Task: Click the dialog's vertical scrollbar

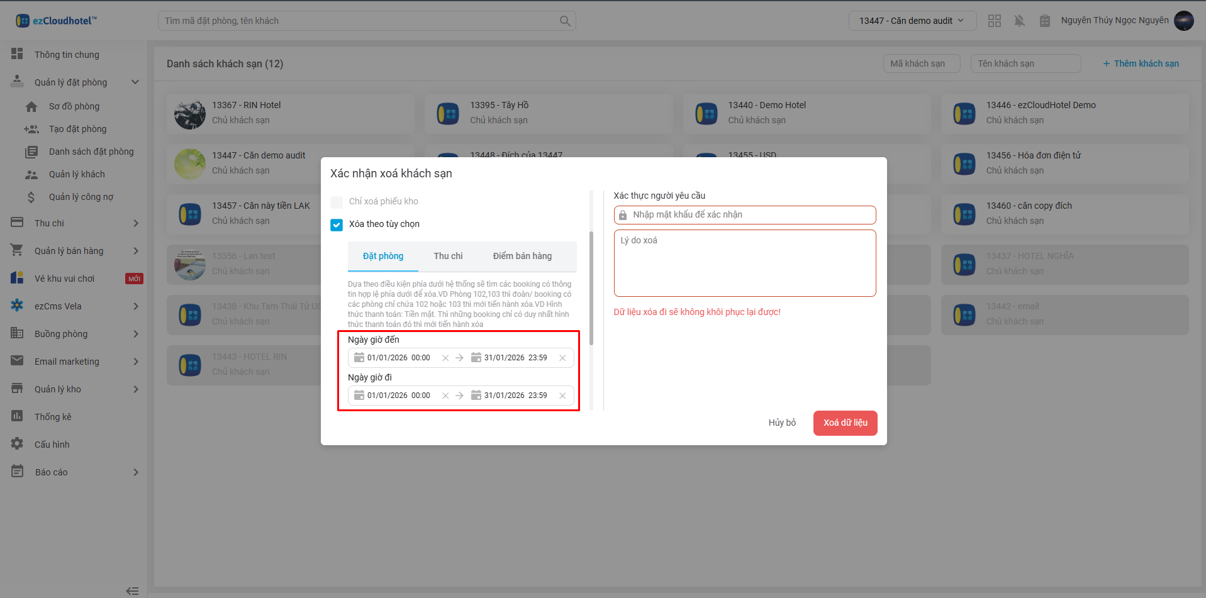Action: [x=591, y=289]
